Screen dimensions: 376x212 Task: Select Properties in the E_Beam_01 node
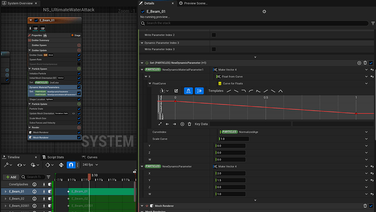(37, 35)
